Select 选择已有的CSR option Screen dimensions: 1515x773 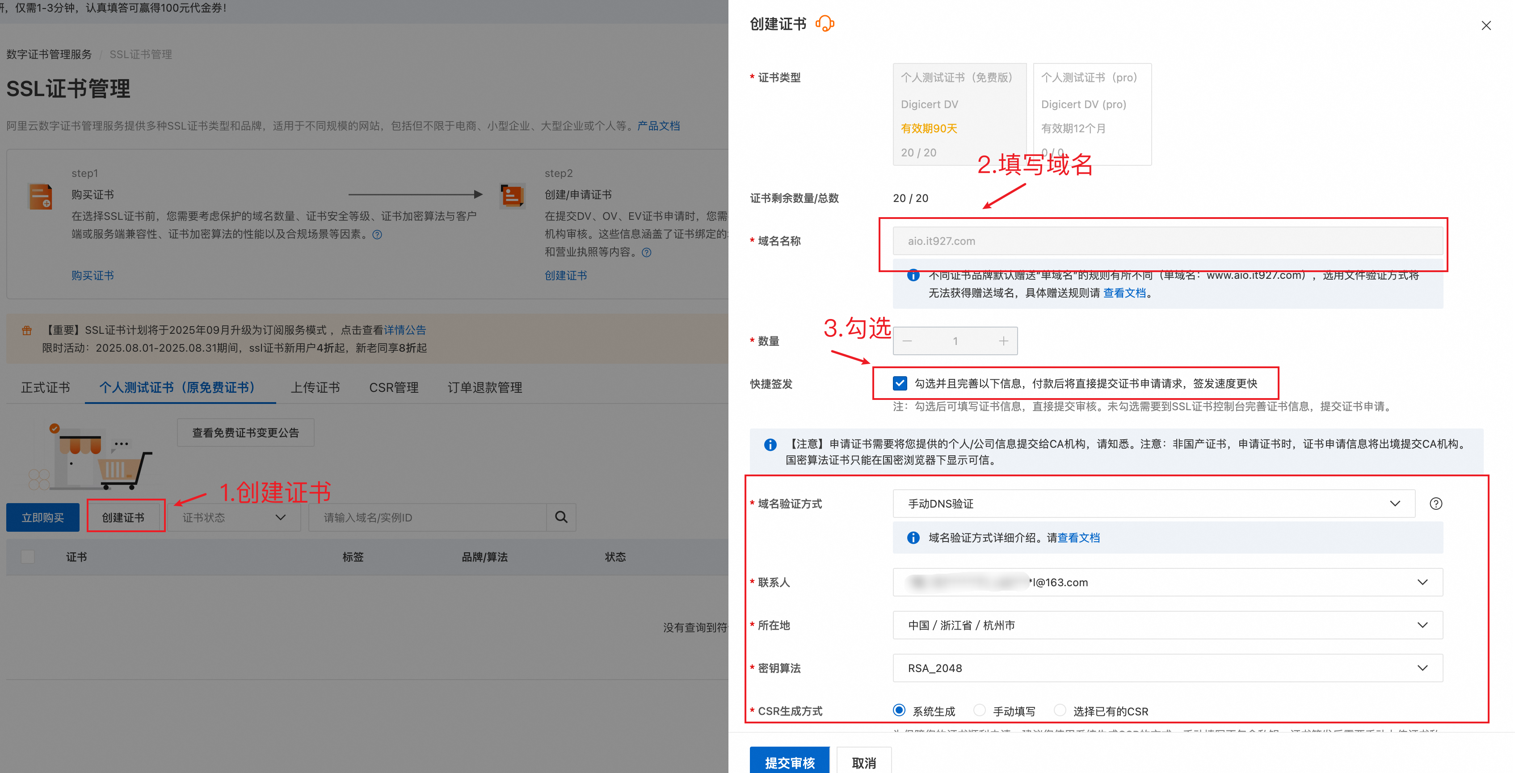1060,710
